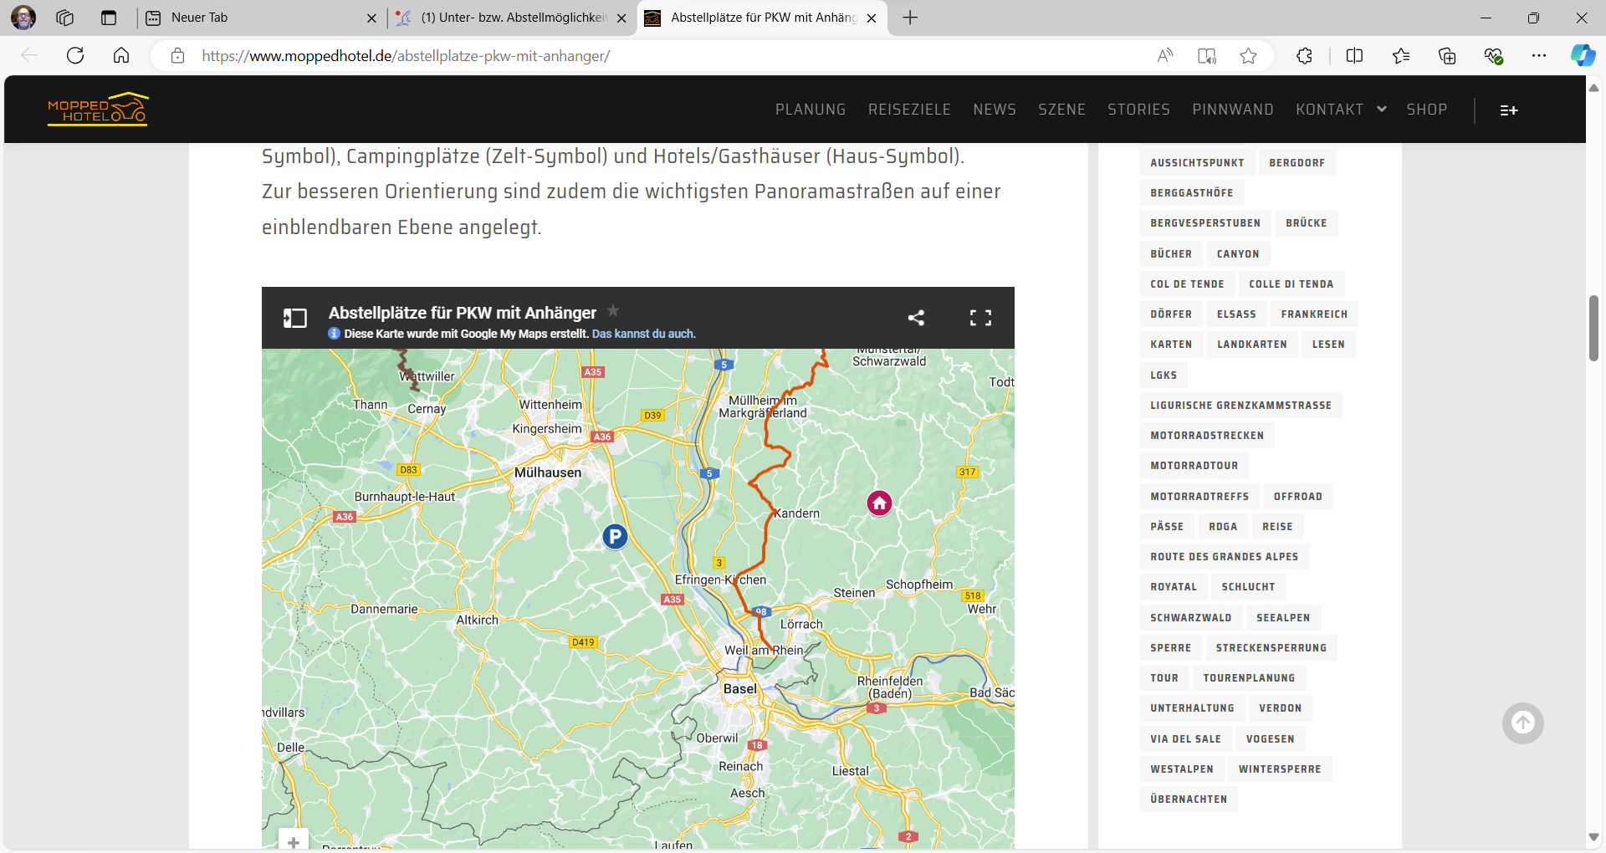Screen dimensions: 1606x853
Task: Click the page vertical scrollbar thumb
Action: pyautogui.click(x=1593, y=328)
